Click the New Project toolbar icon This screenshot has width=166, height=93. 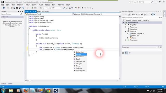coord(11,8)
